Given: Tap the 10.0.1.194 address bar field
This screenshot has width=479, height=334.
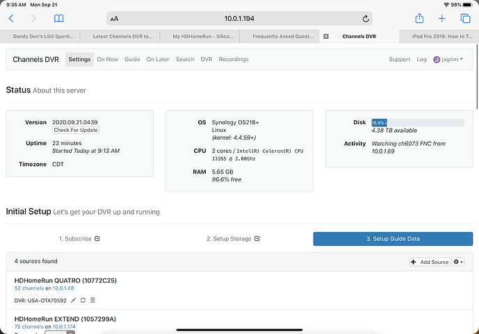Looking at the screenshot, I should point(240,19).
